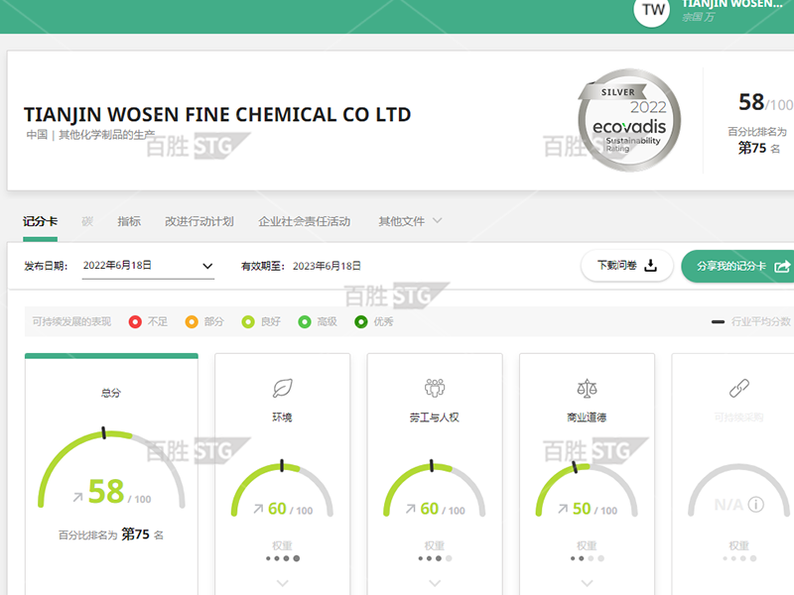Click the trend arrow in 劳工与人权 card

click(410, 509)
